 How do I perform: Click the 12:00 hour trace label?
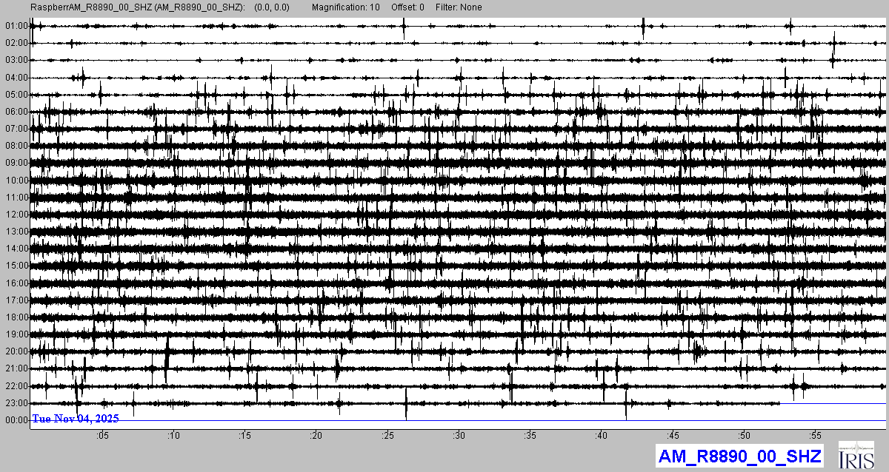pos(16,215)
